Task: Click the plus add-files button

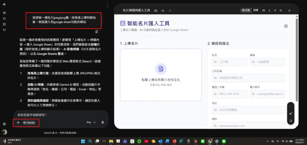Action: (x=18, y=123)
